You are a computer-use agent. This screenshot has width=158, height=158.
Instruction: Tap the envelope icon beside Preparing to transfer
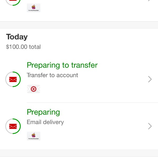13,80
